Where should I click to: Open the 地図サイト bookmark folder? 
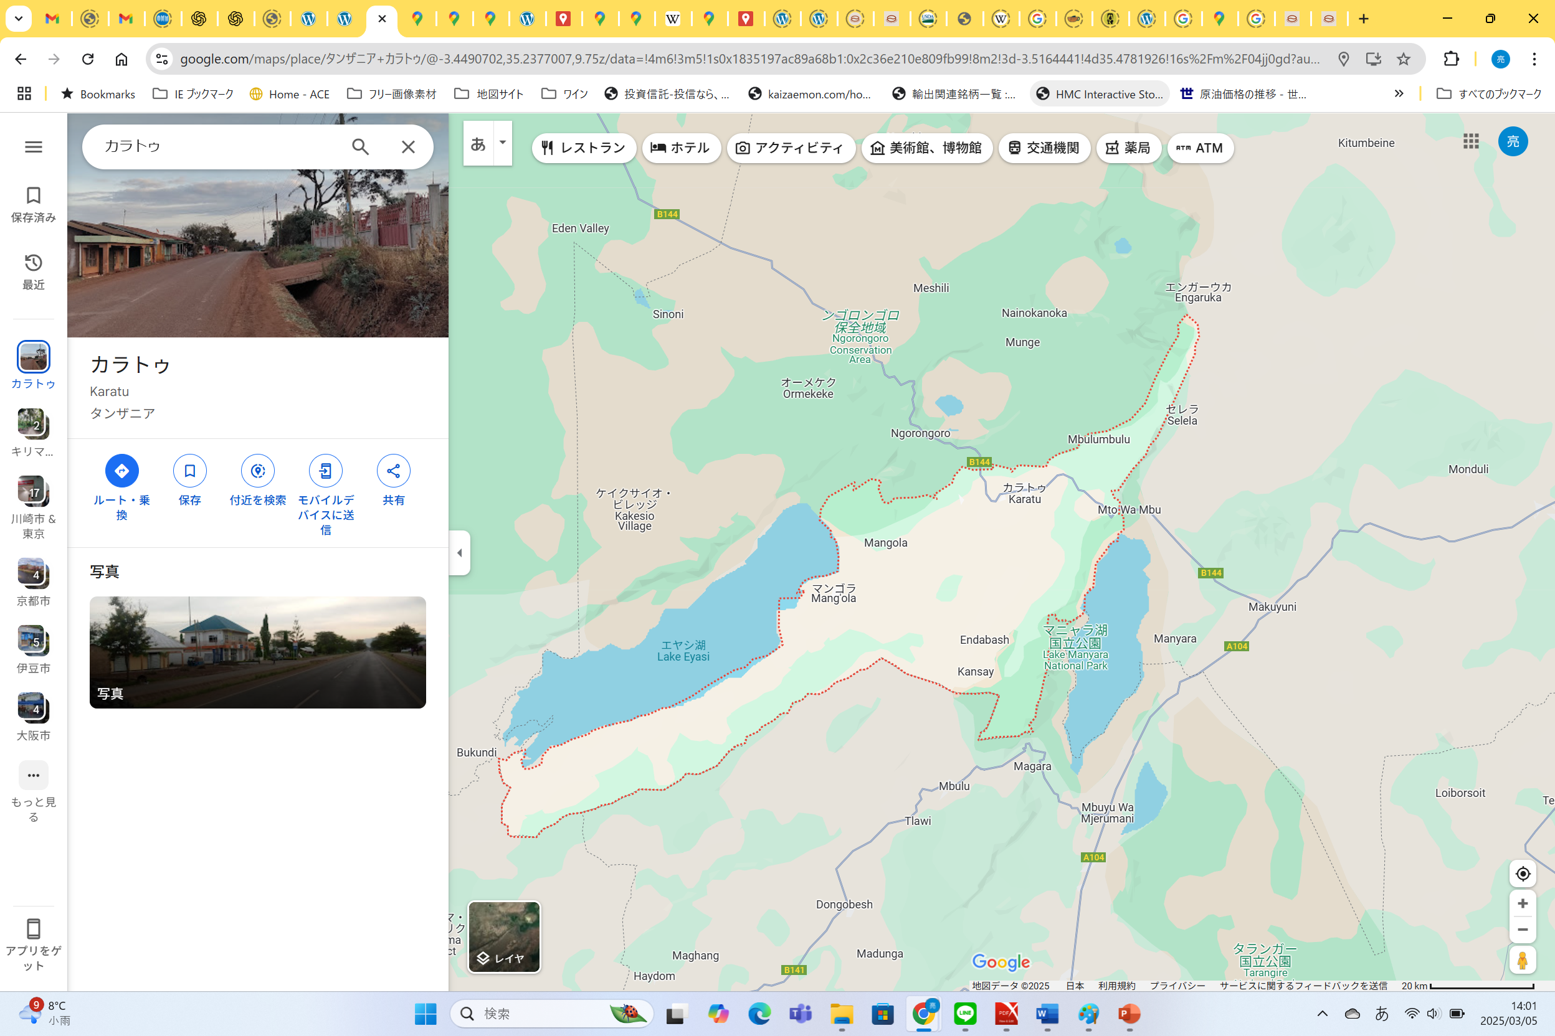(488, 94)
